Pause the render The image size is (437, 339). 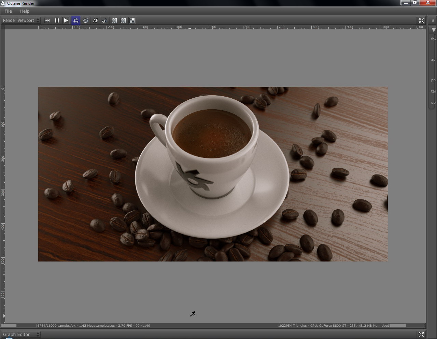(57, 20)
